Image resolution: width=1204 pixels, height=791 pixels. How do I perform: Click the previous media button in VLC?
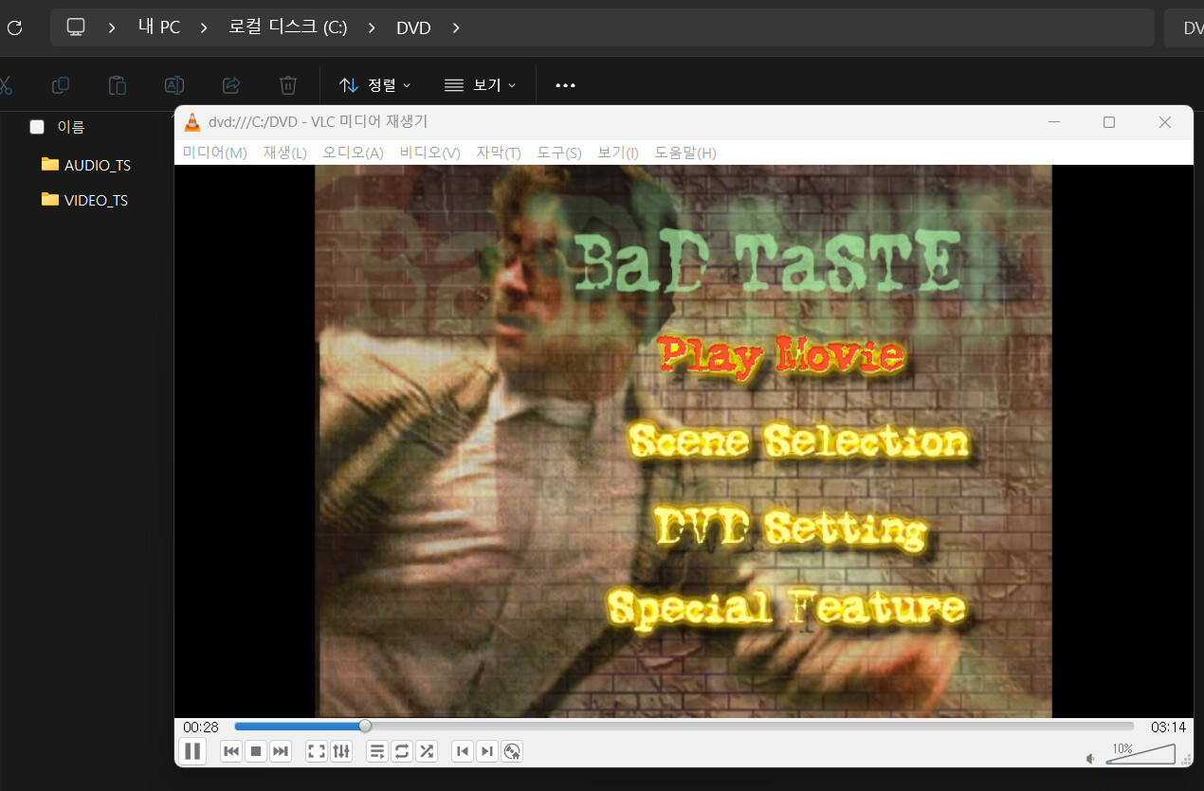[231, 751]
